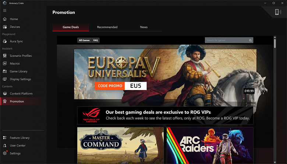Viewport: 287px width, 164px height.
Task: Click the Scenario Profiles sliders icon
Action: (5, 56)
